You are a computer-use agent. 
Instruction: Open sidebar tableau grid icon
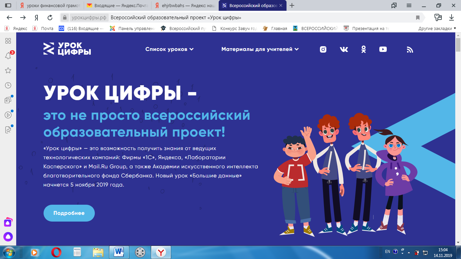pyautogui.click(x=8, y=41)
